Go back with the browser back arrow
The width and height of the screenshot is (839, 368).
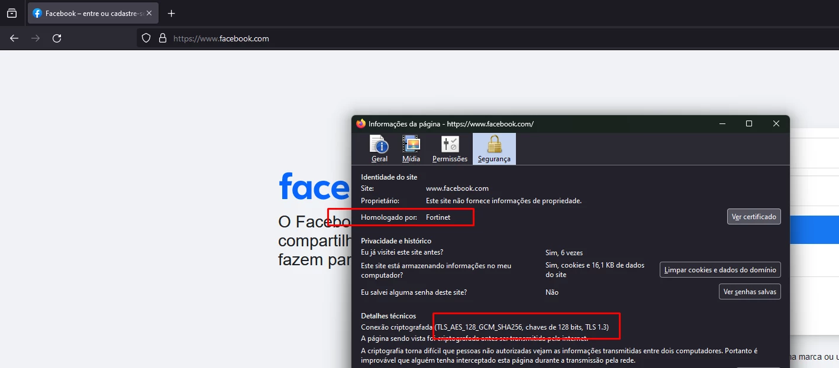pos(14,38)
